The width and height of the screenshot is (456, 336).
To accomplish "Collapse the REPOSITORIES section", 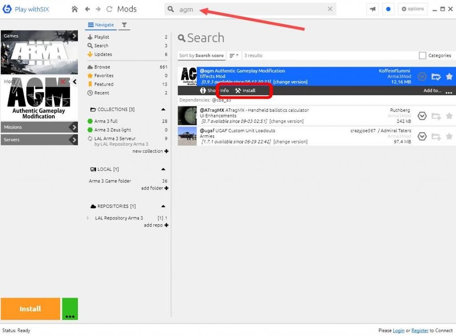I will 163,207.
